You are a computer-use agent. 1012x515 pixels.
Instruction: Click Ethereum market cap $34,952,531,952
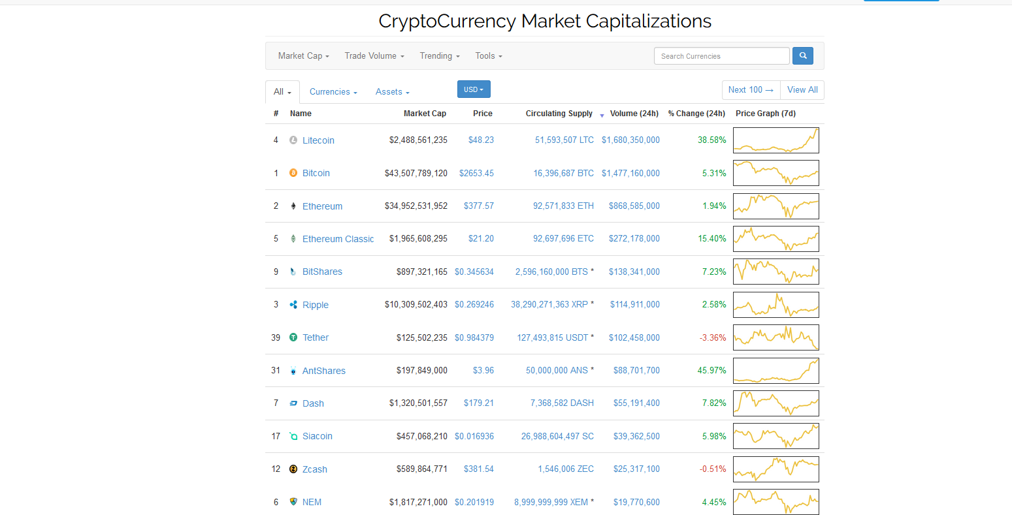[x=416, y=206]
